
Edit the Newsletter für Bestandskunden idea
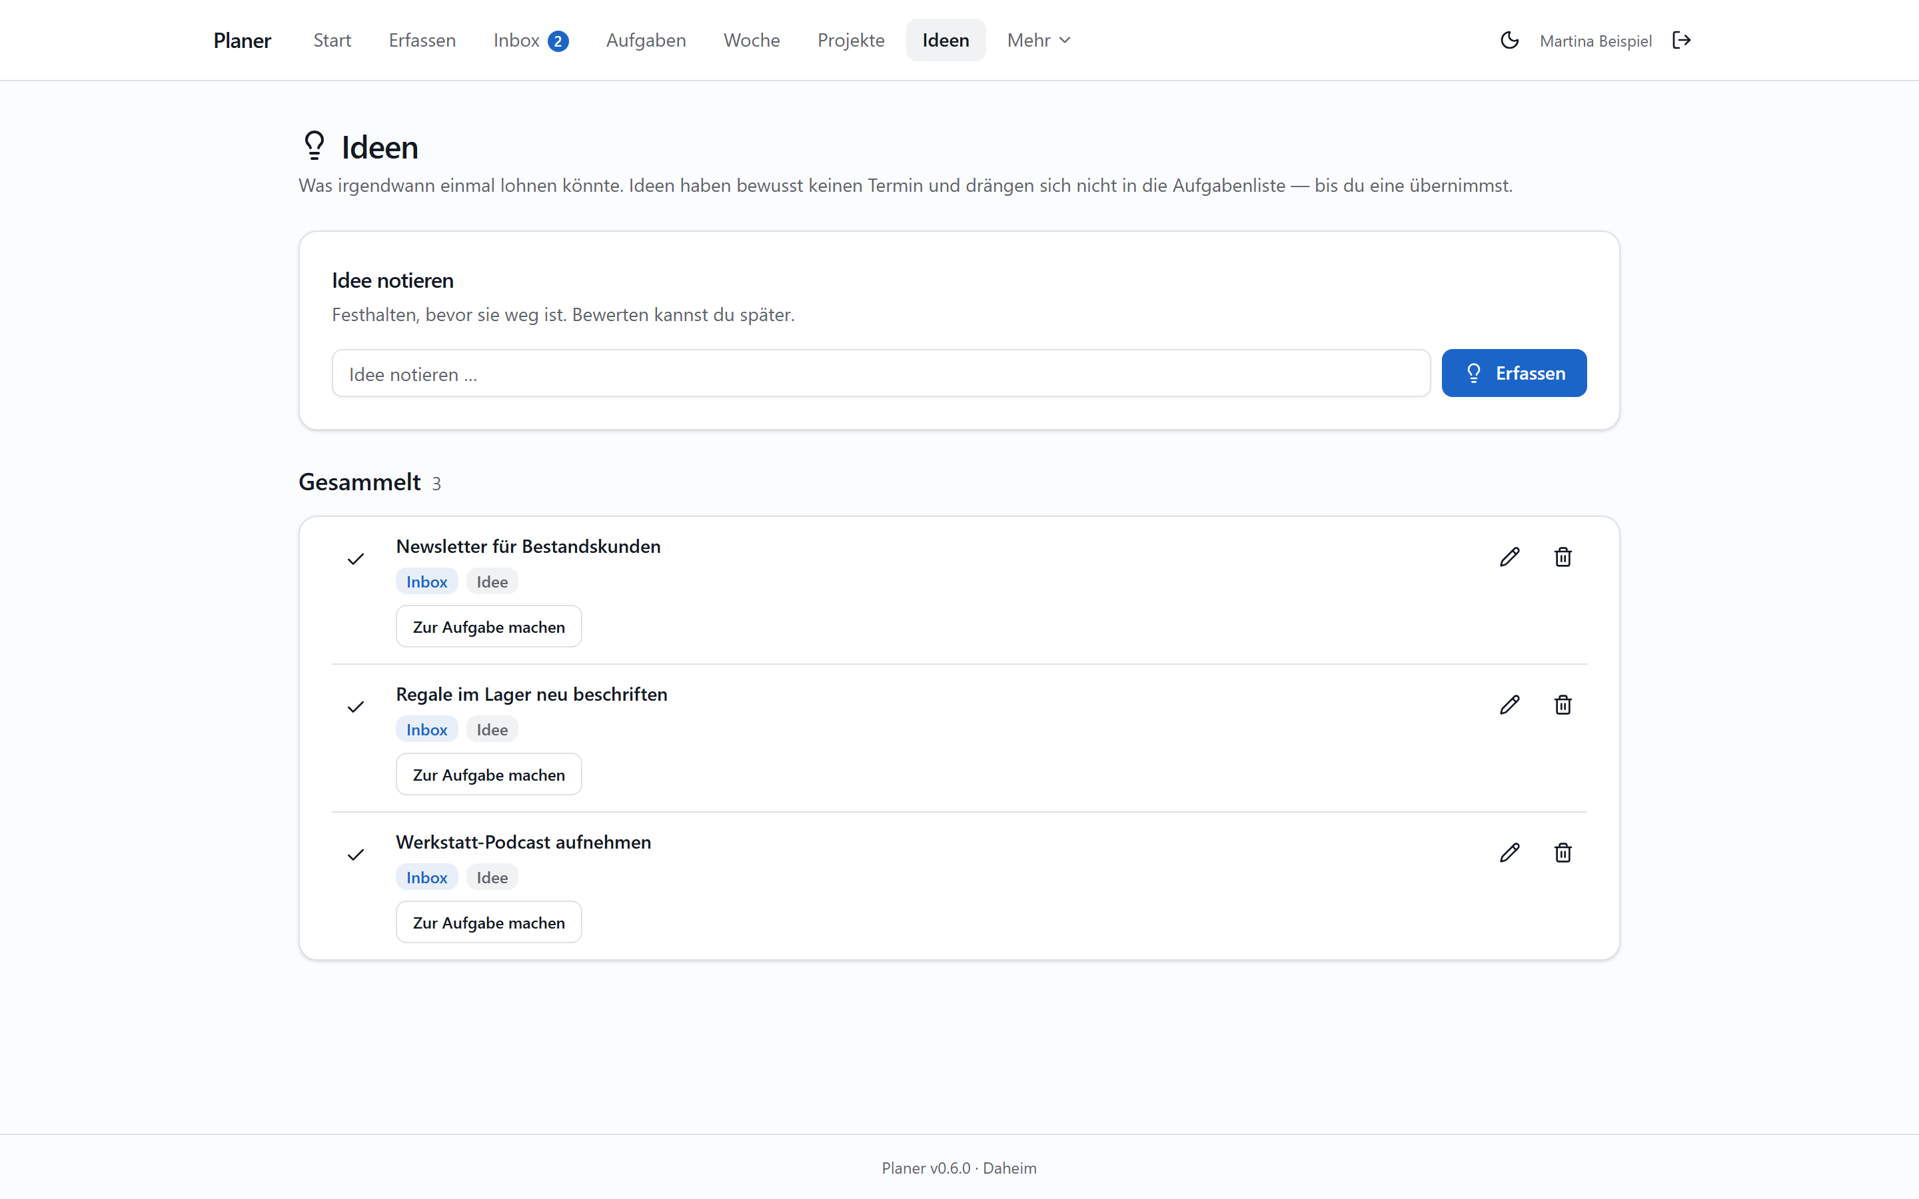click(x=1510, y=558)
